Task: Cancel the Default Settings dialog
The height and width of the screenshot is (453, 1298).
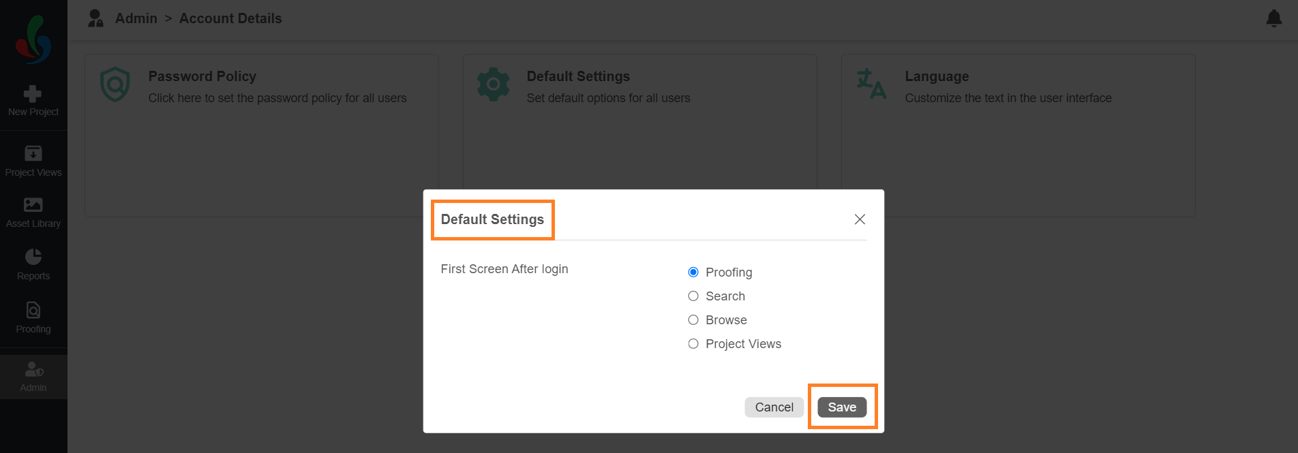Action: coord(774,407)
